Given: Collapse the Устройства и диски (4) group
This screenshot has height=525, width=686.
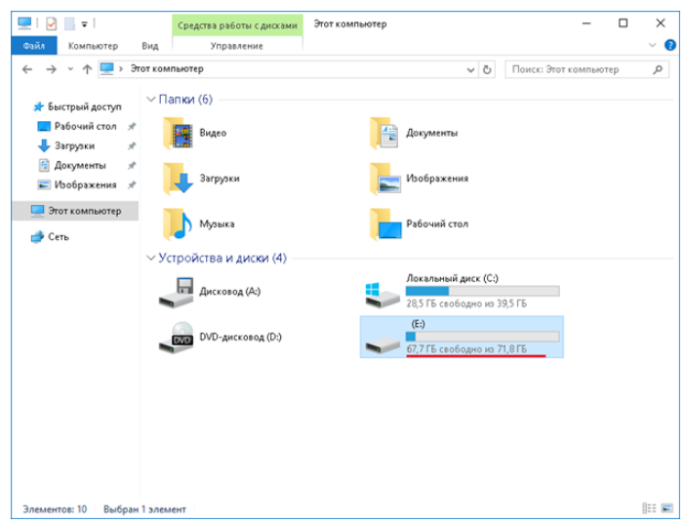Looking at the screenshot, I should click(x=150, y=259).
